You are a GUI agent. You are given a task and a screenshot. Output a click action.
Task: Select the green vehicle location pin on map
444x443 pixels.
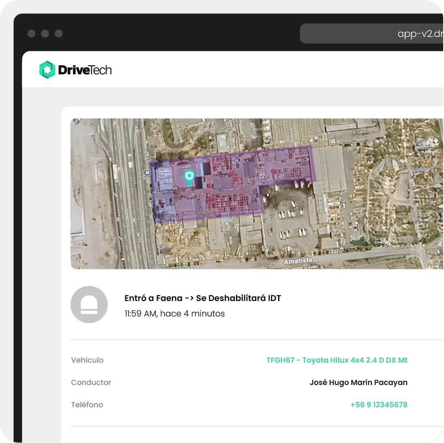[x=189, y=177]
